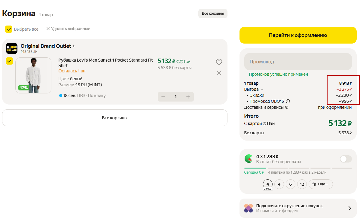Open the Original Brand Outlet store page
The image size is (363, 222).
(x=47, y=46)
